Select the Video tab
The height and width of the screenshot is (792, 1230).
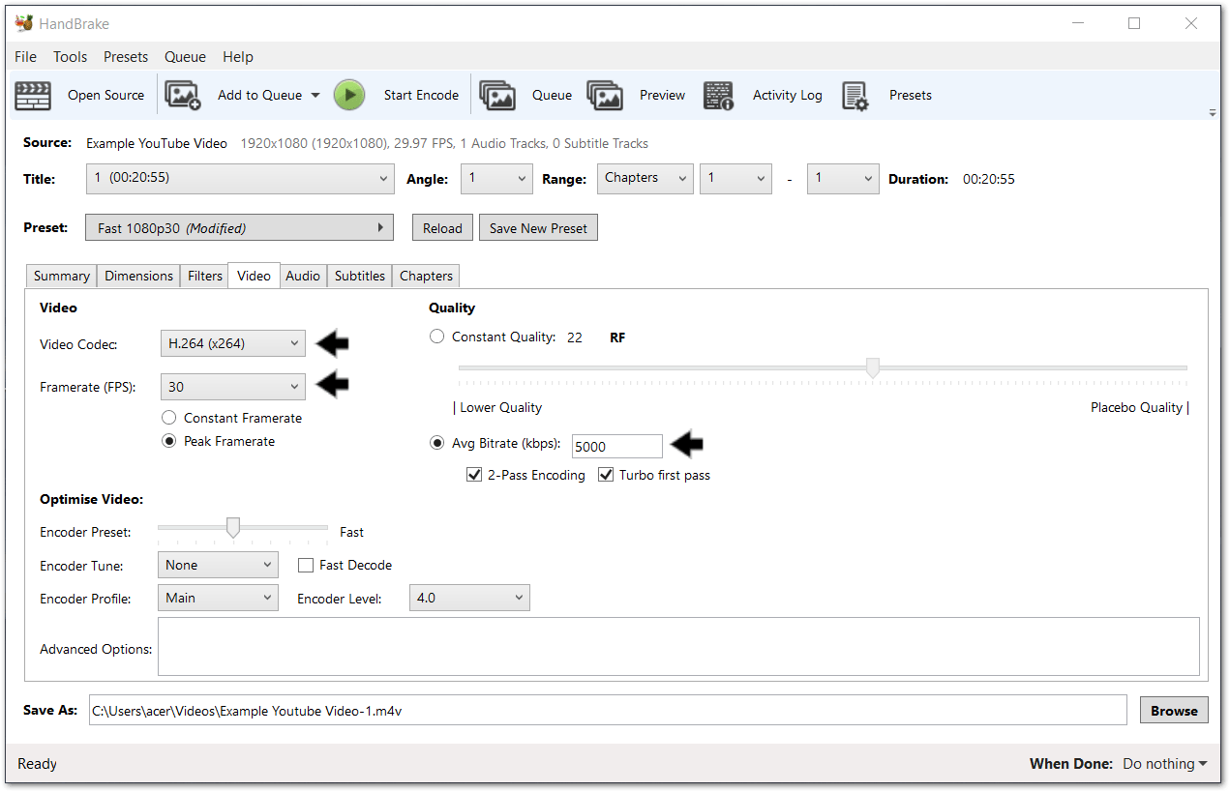point(254,275)
